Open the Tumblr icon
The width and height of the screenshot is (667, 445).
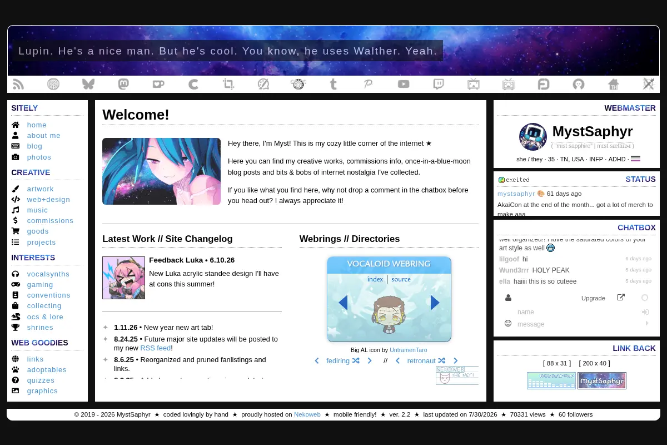333,84
